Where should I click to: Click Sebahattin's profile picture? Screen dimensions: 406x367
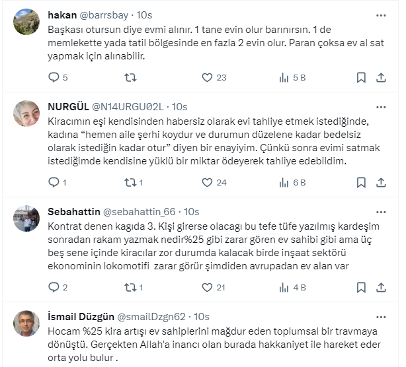point(26,218)
